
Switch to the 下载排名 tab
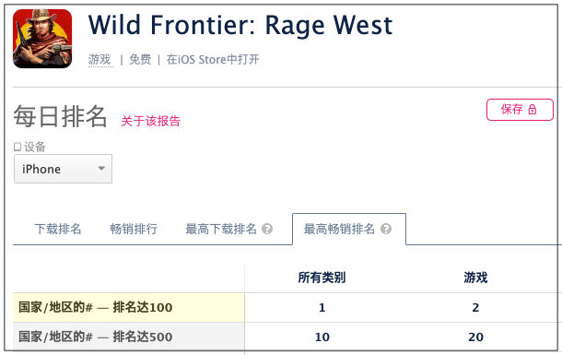(x=58, y=229)
